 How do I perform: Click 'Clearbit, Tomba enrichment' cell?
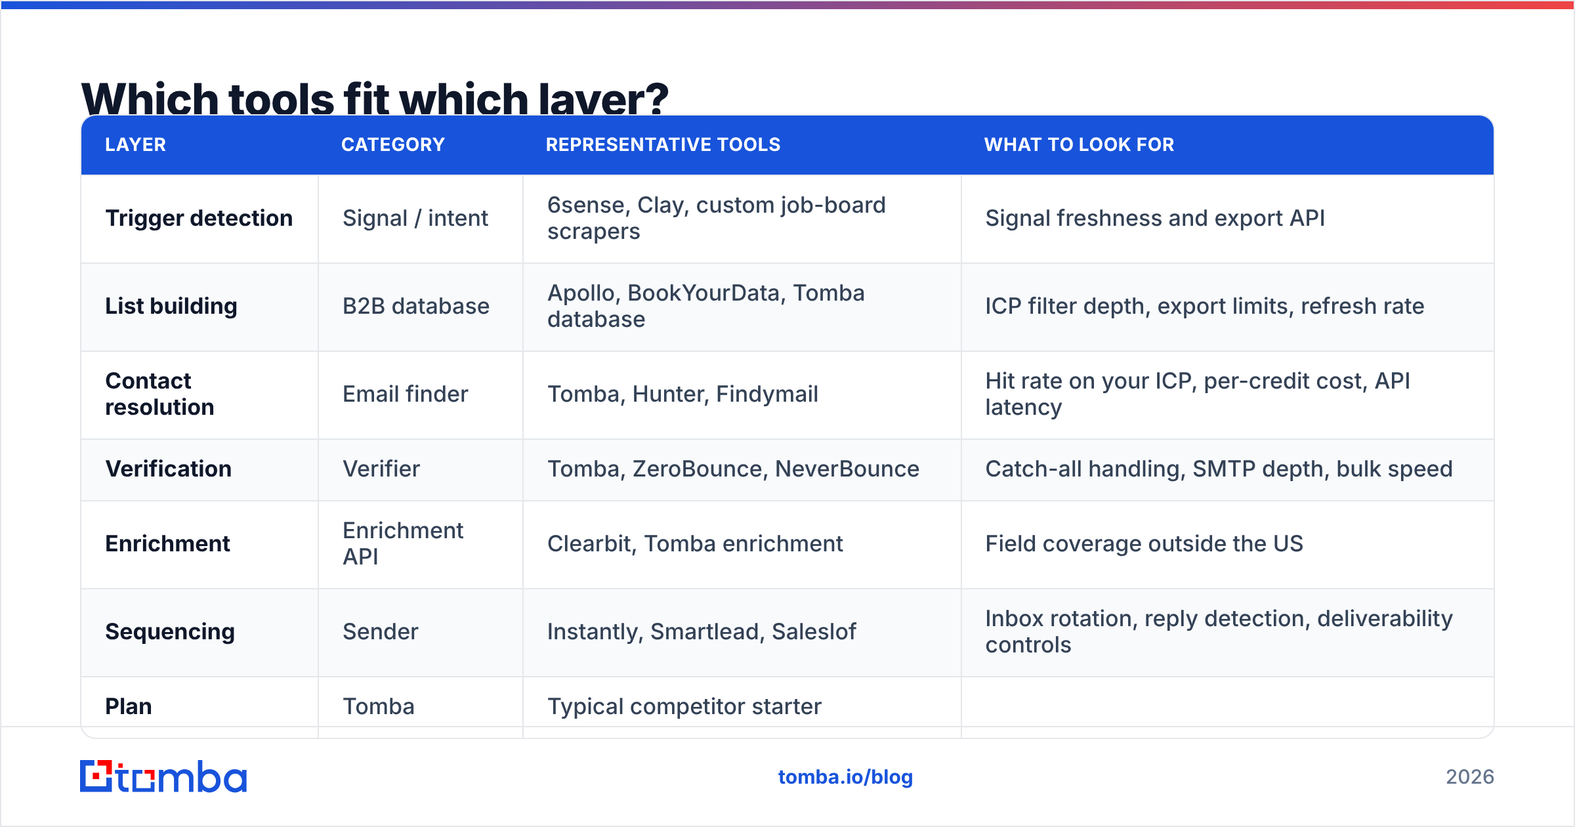742,544
